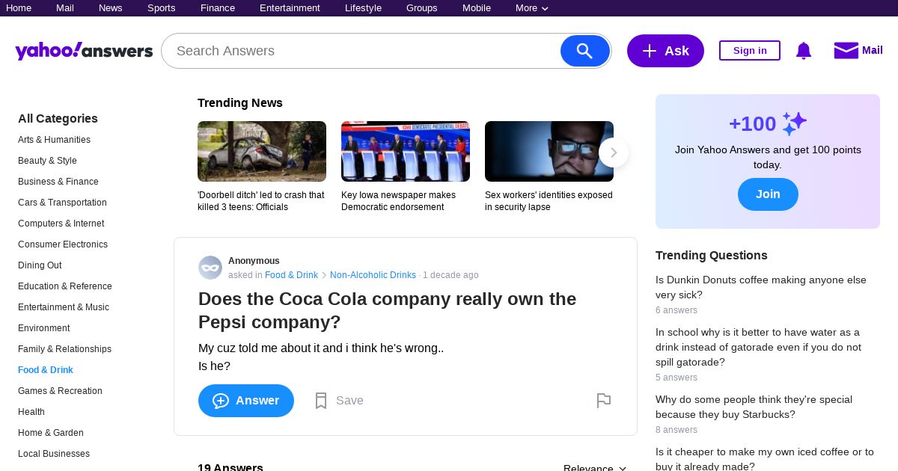Viewport: 898px width, 471px height.
Task: Expand the More menu in top bar
Action: point(532,8)
